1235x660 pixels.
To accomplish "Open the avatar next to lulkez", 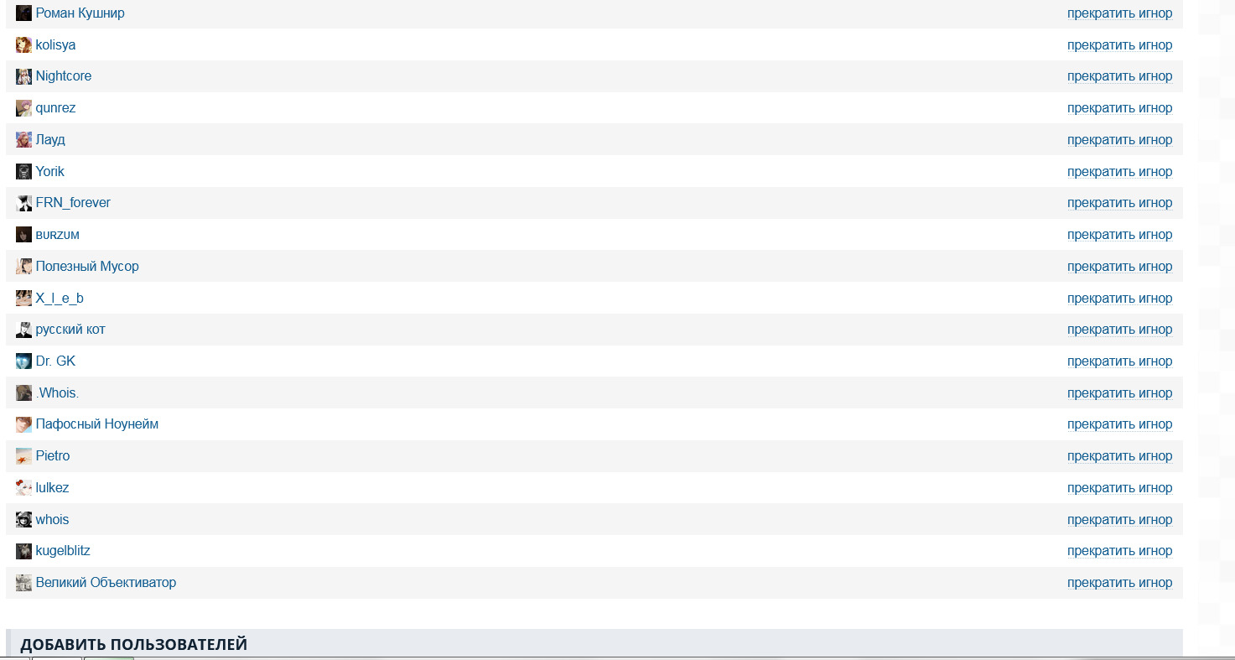I will (23, 488).
